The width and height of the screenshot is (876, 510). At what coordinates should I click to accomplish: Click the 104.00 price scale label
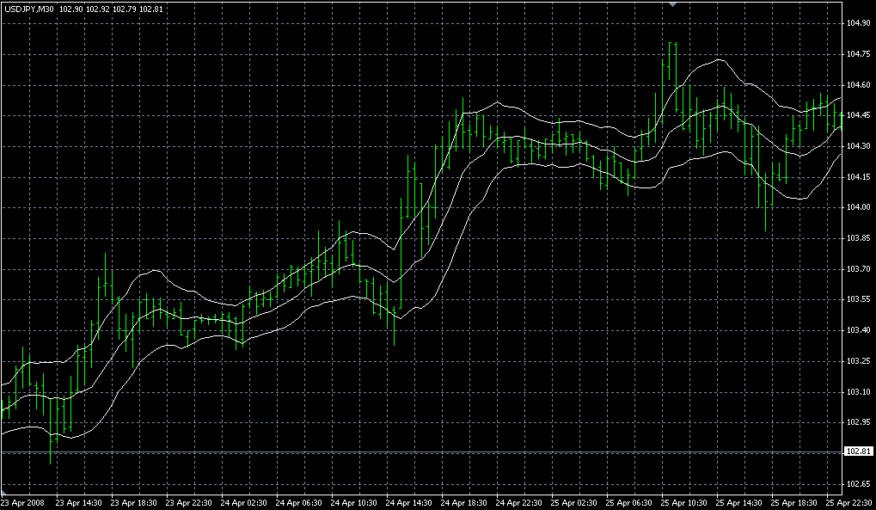pyautogui.click(x=859, y=207)
